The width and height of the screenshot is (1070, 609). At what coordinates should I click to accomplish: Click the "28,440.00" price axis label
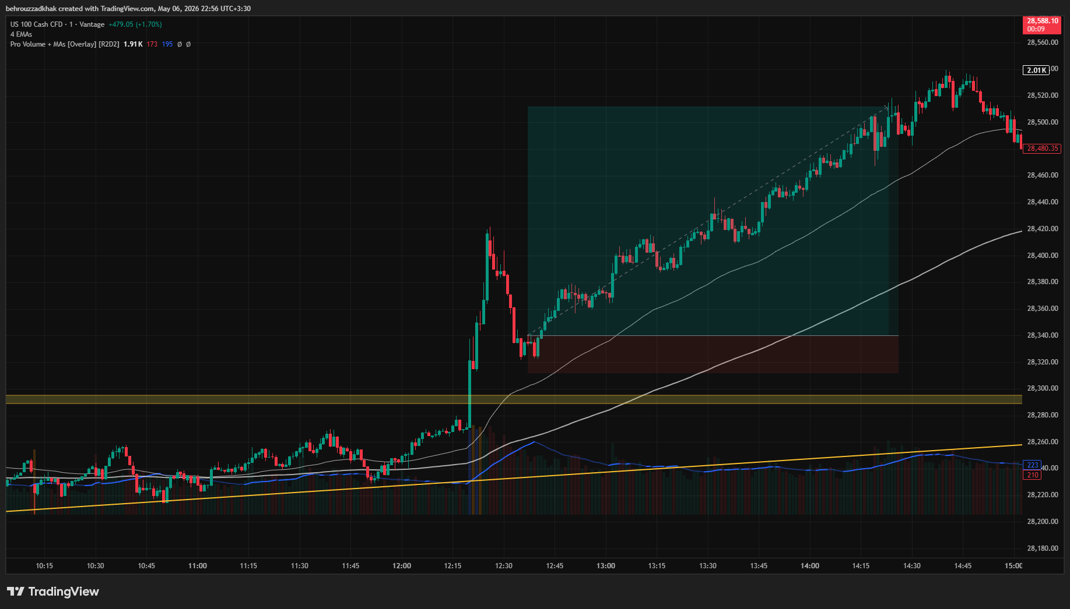pos(1043,202)
